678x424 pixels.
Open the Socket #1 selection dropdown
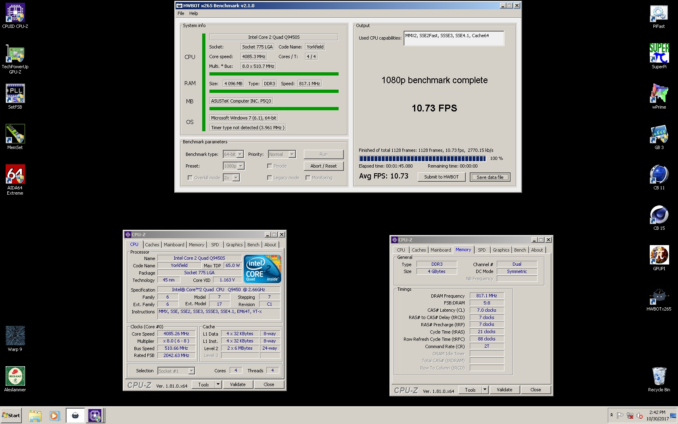176,371
